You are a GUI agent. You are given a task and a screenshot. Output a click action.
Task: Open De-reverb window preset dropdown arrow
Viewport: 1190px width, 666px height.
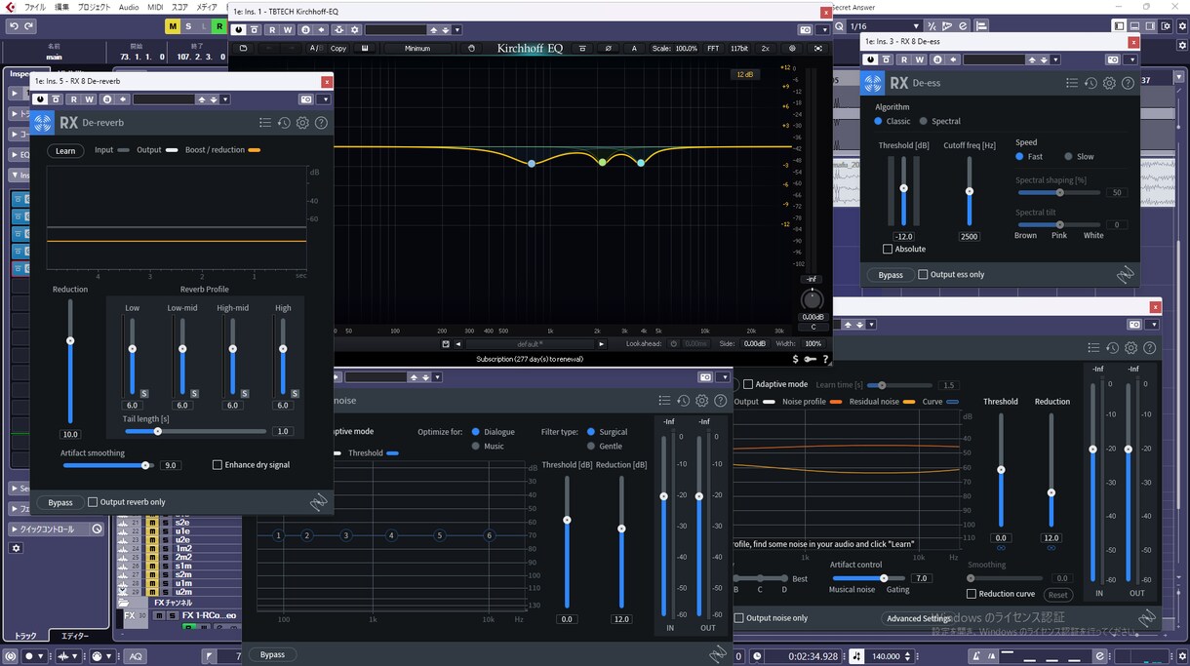(224, 98)
